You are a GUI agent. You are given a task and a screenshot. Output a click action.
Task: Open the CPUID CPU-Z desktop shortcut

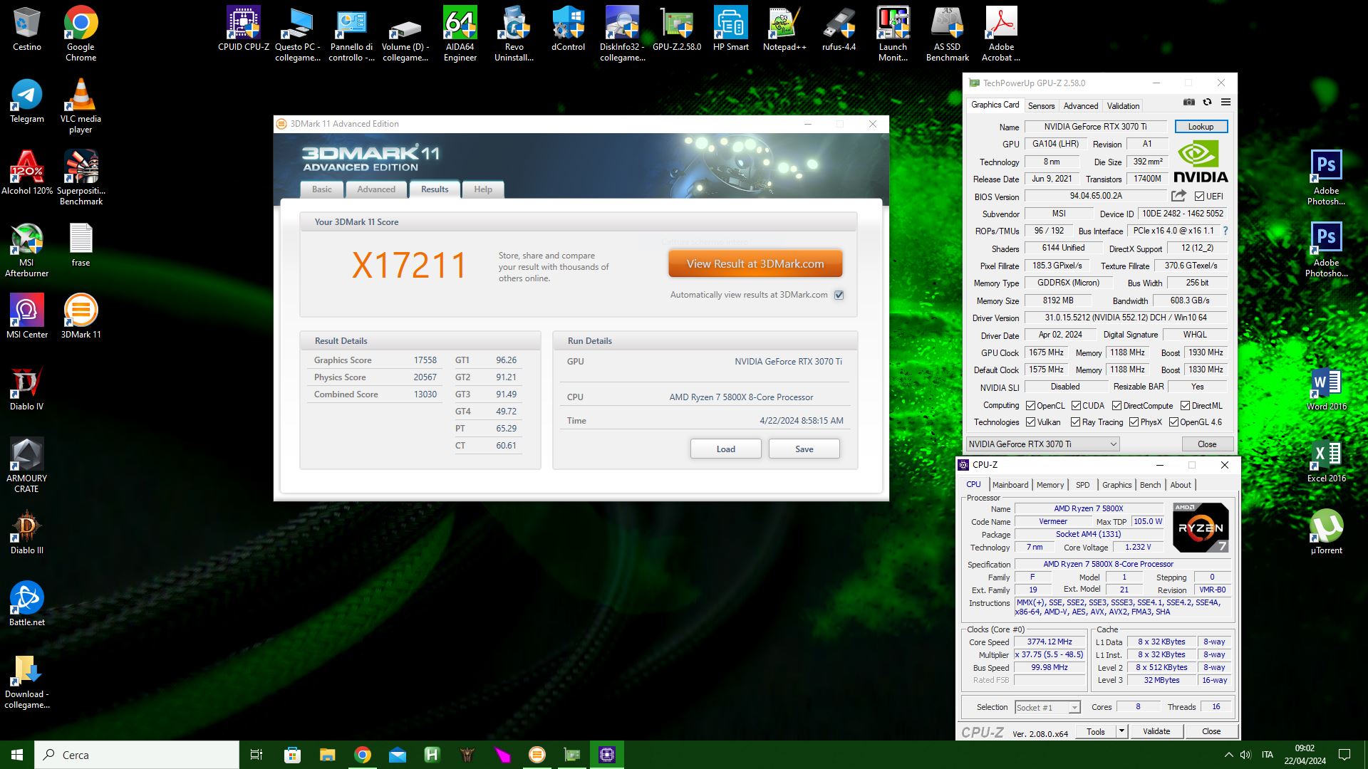pyautogui.click(x=244, y=30)
